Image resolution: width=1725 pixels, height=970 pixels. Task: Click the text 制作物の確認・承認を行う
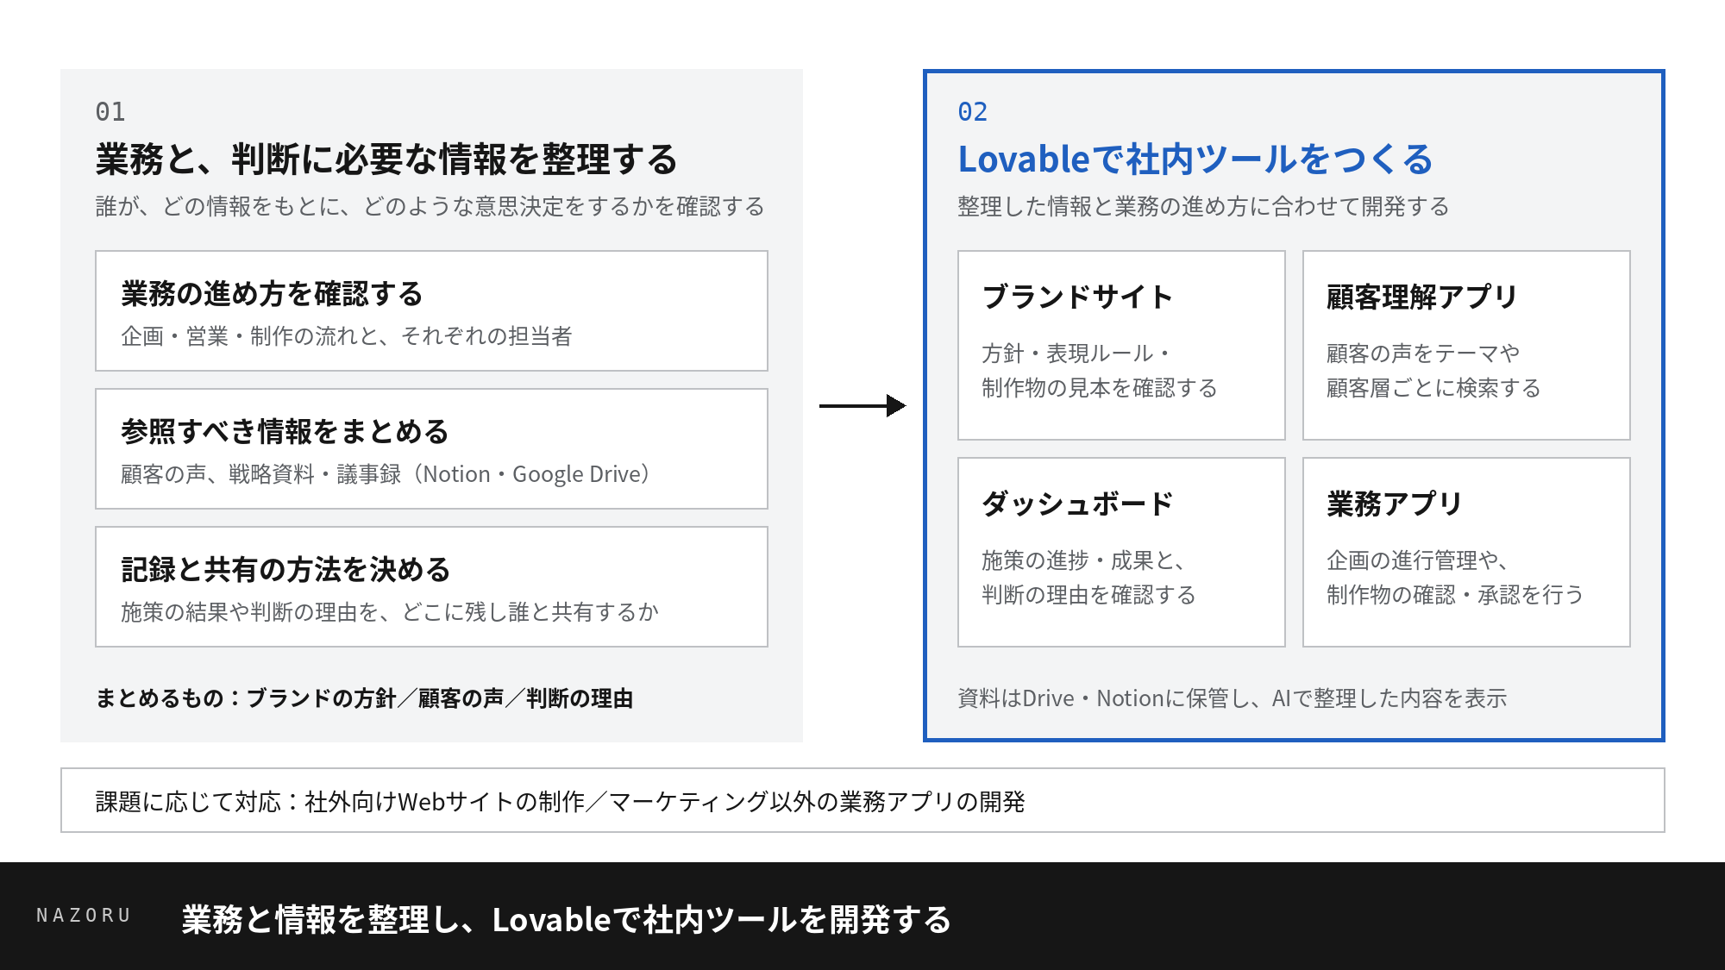tap(1455, 595)
